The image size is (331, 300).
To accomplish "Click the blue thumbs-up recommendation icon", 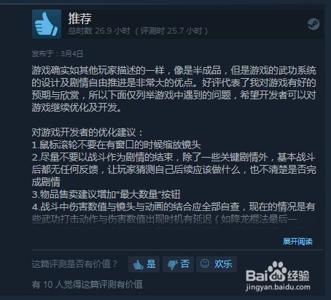I will (x=47, y=24).
